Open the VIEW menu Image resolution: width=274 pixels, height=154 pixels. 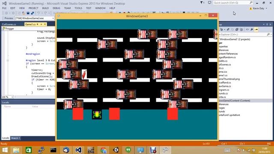click(22, 8)
